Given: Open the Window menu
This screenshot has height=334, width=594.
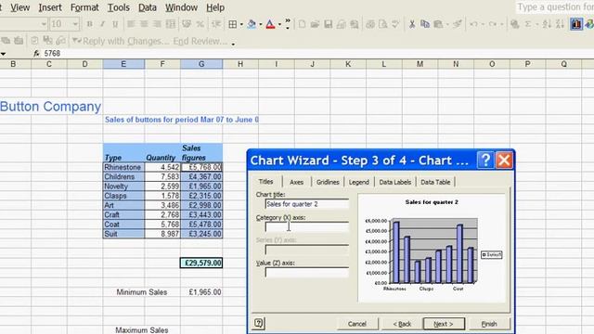Looking at the screenshot, I should (182, 7).
